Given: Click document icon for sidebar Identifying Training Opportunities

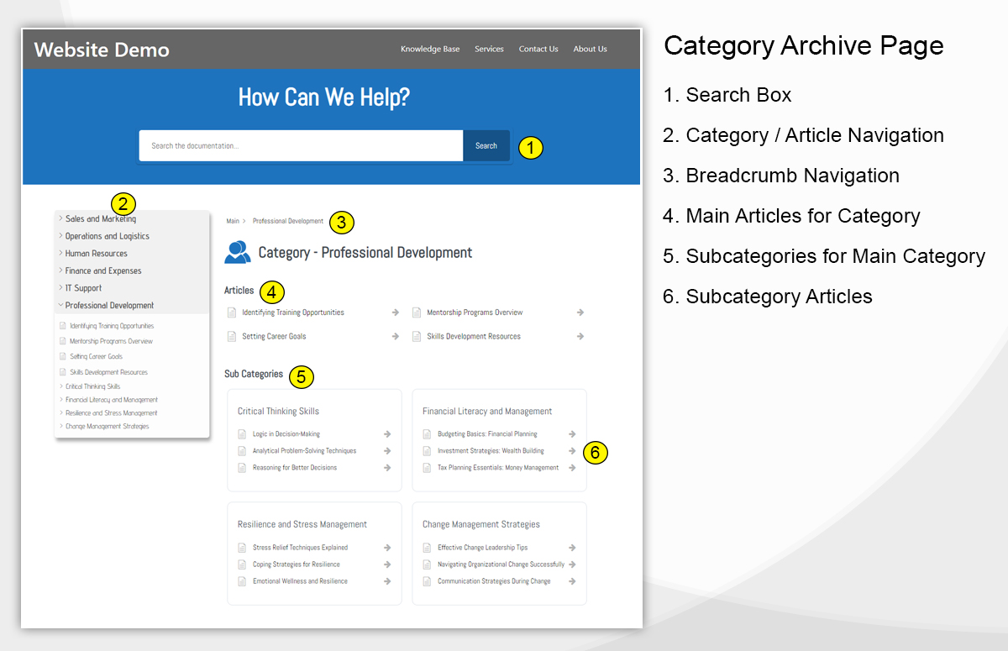Looking at the screenshot, I should (x=62, y=326).
